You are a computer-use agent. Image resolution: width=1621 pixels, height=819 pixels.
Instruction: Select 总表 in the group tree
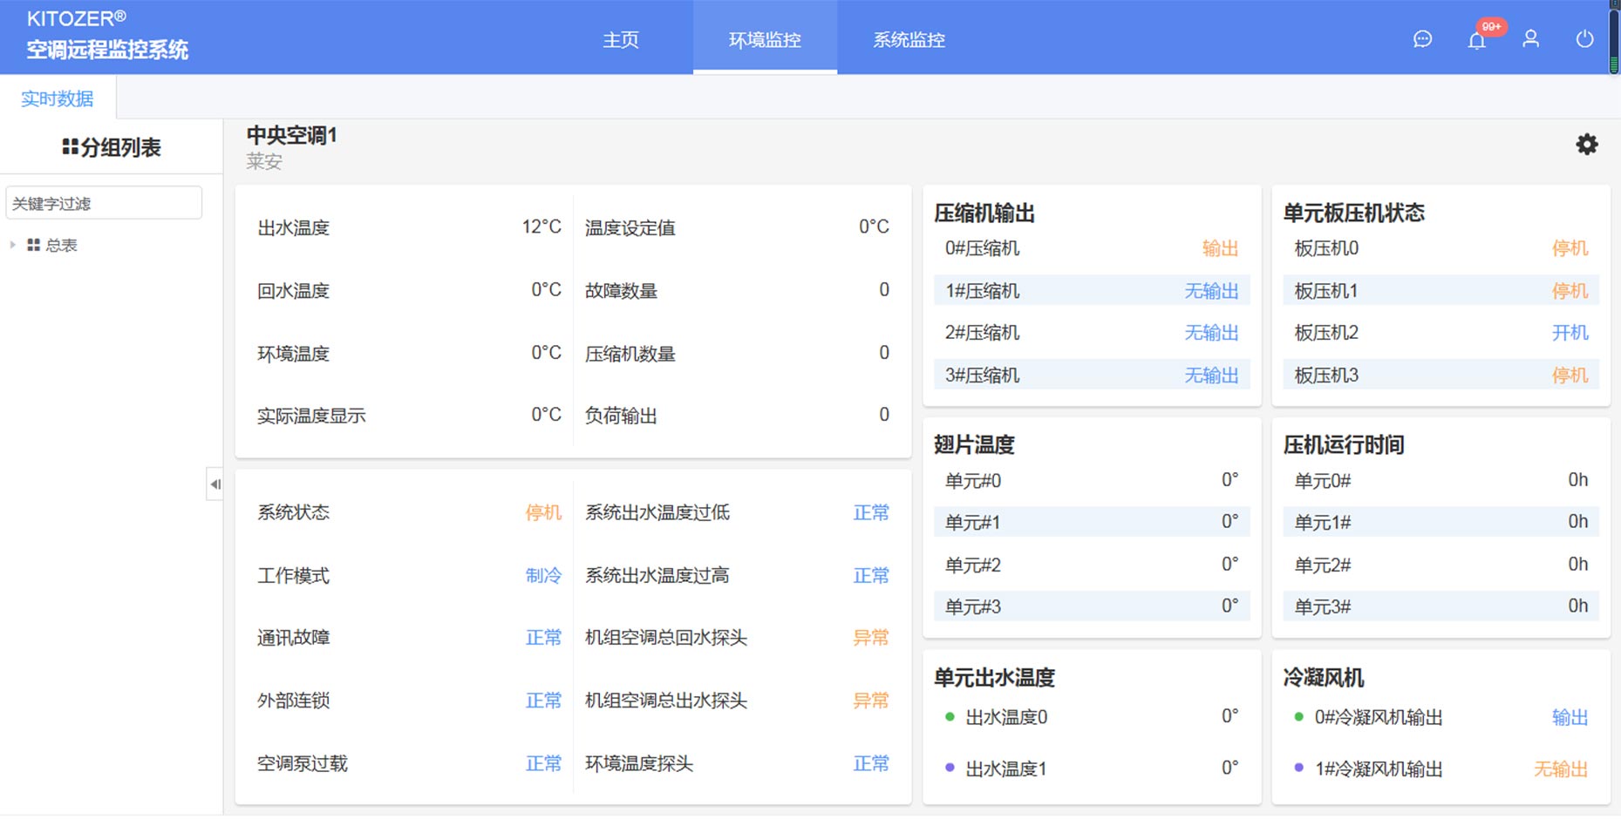click(x=61, y=246)
